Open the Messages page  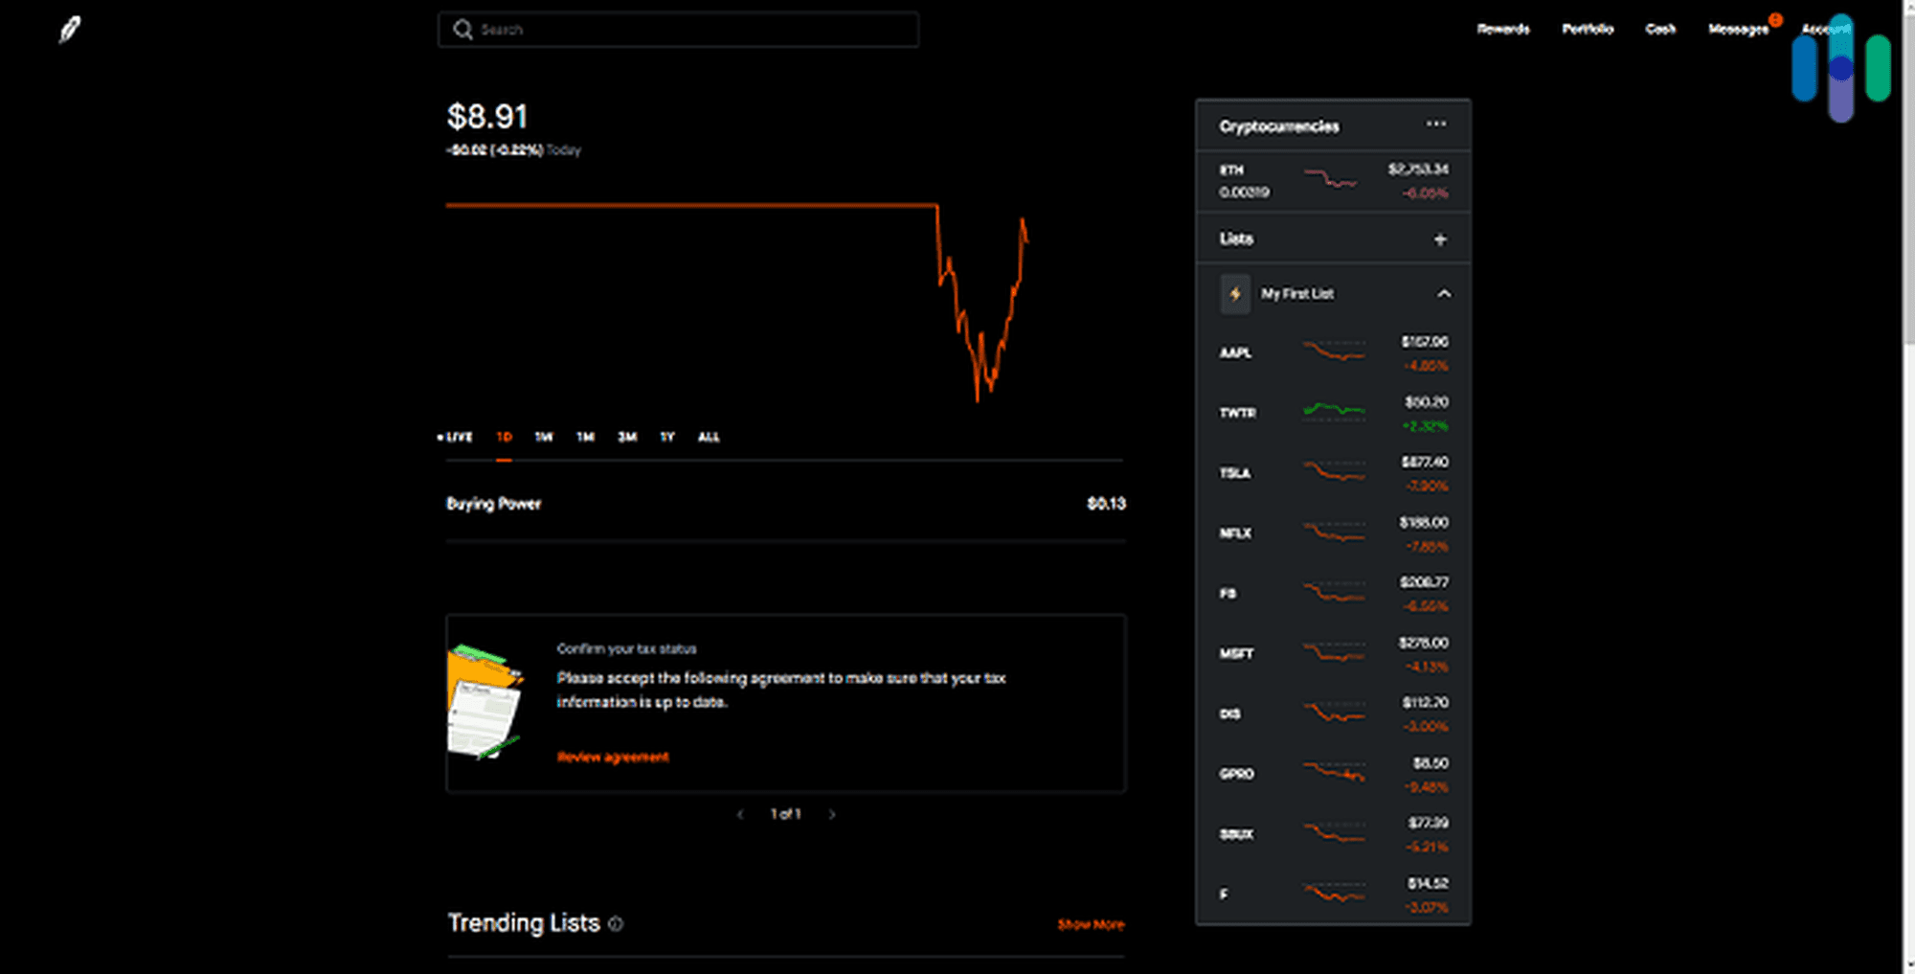[x=1739, y=30]
